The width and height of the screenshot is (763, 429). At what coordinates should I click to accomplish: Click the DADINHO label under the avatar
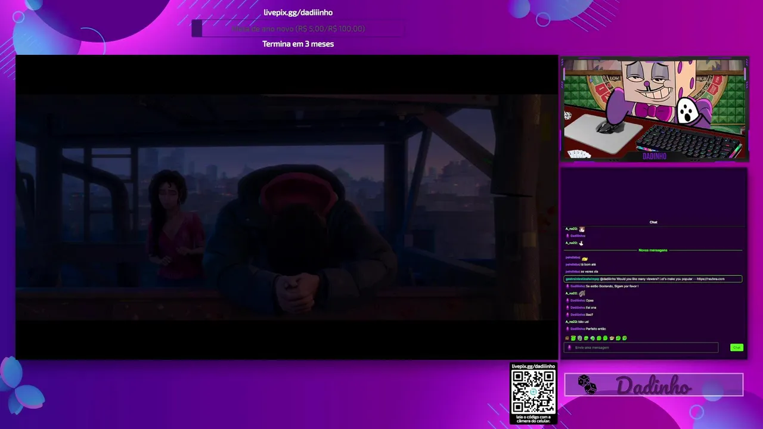[655, 156]
